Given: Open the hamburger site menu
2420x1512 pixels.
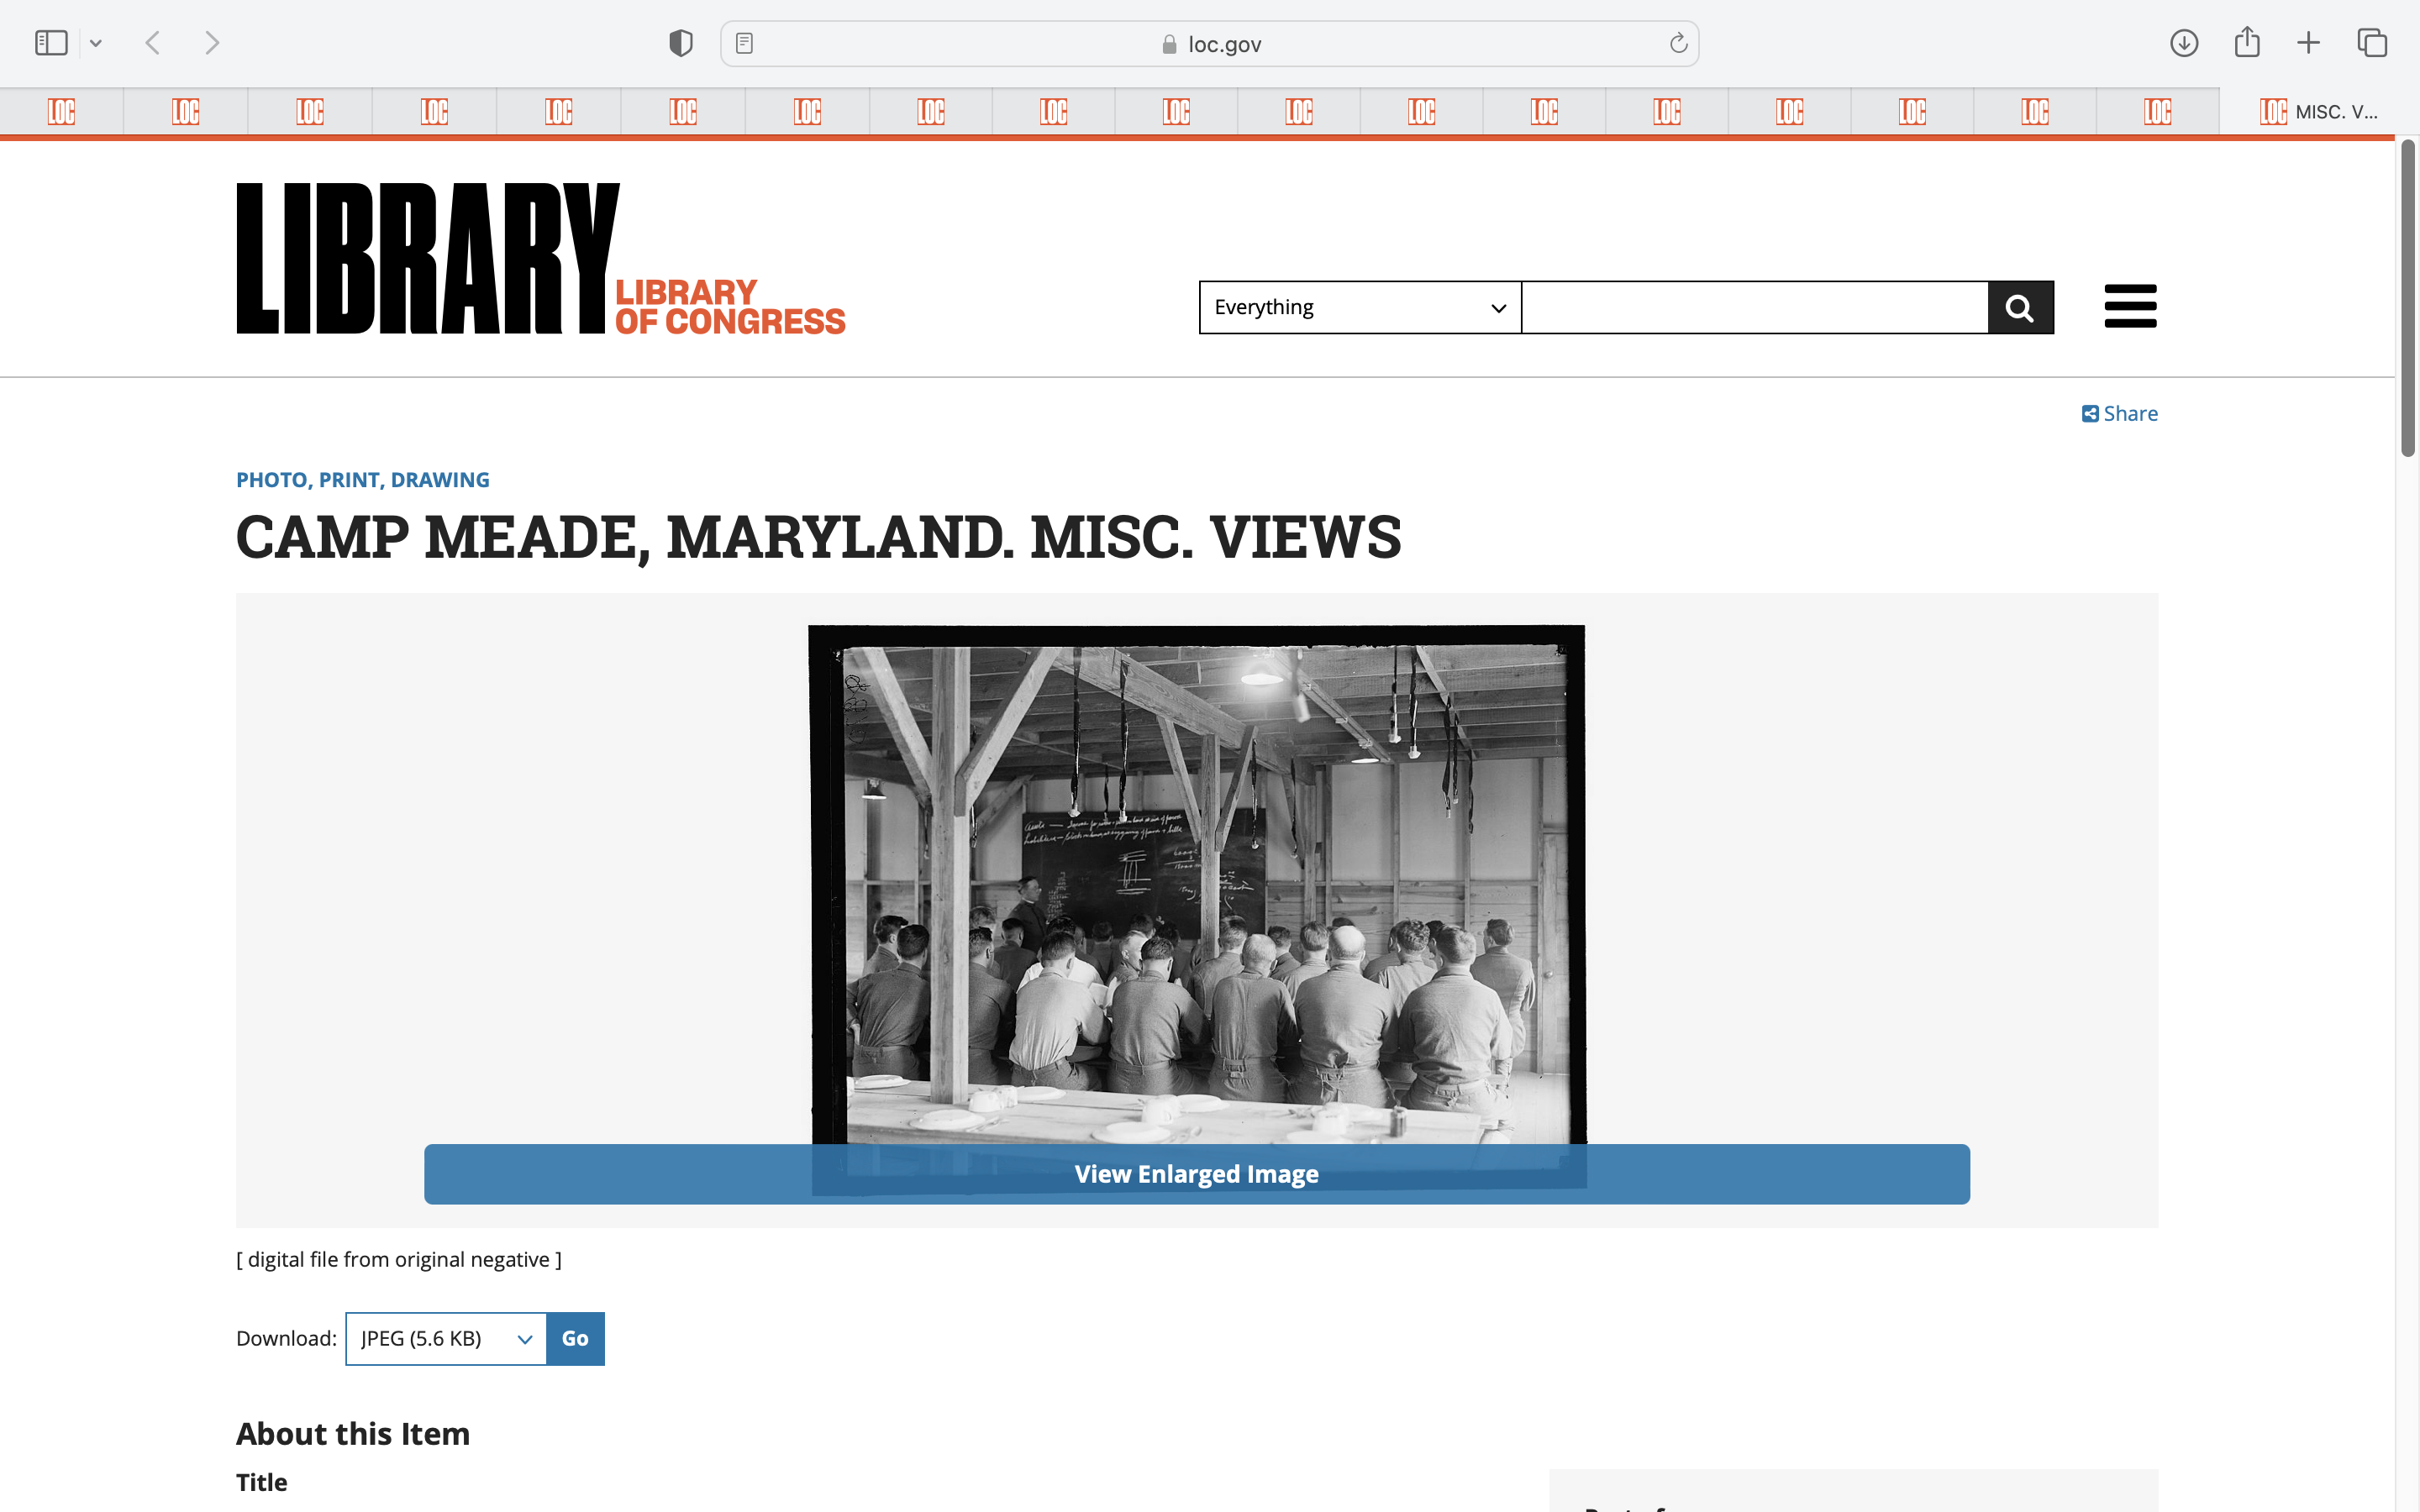Looking at the screenshot, I should [x=2130, y=306].
